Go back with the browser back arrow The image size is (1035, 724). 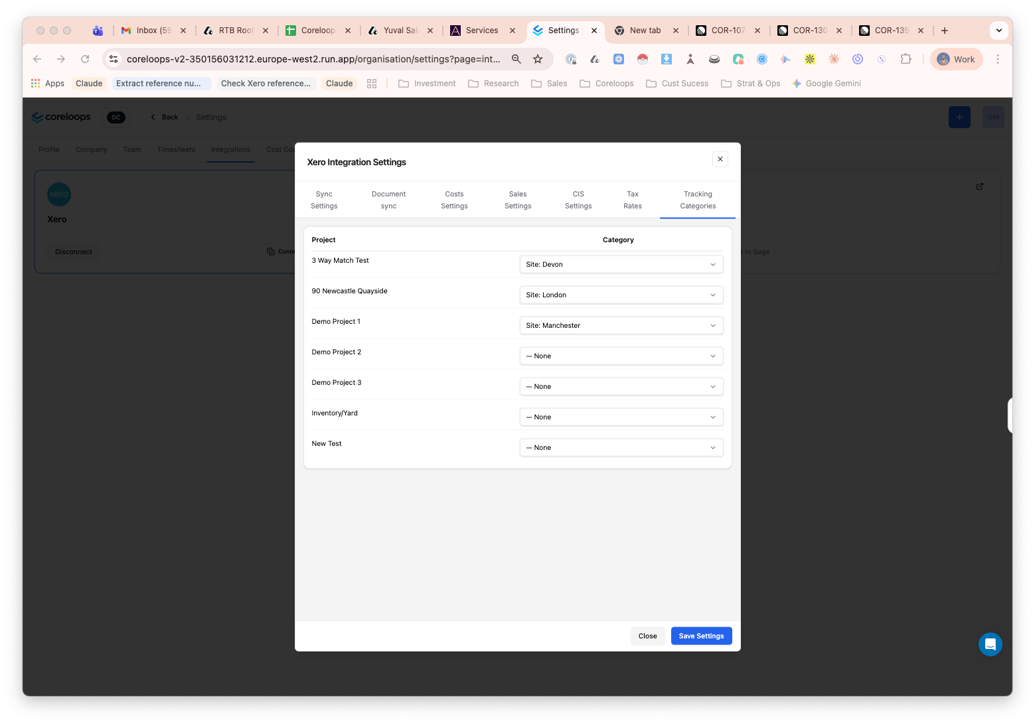click(37, 59)
